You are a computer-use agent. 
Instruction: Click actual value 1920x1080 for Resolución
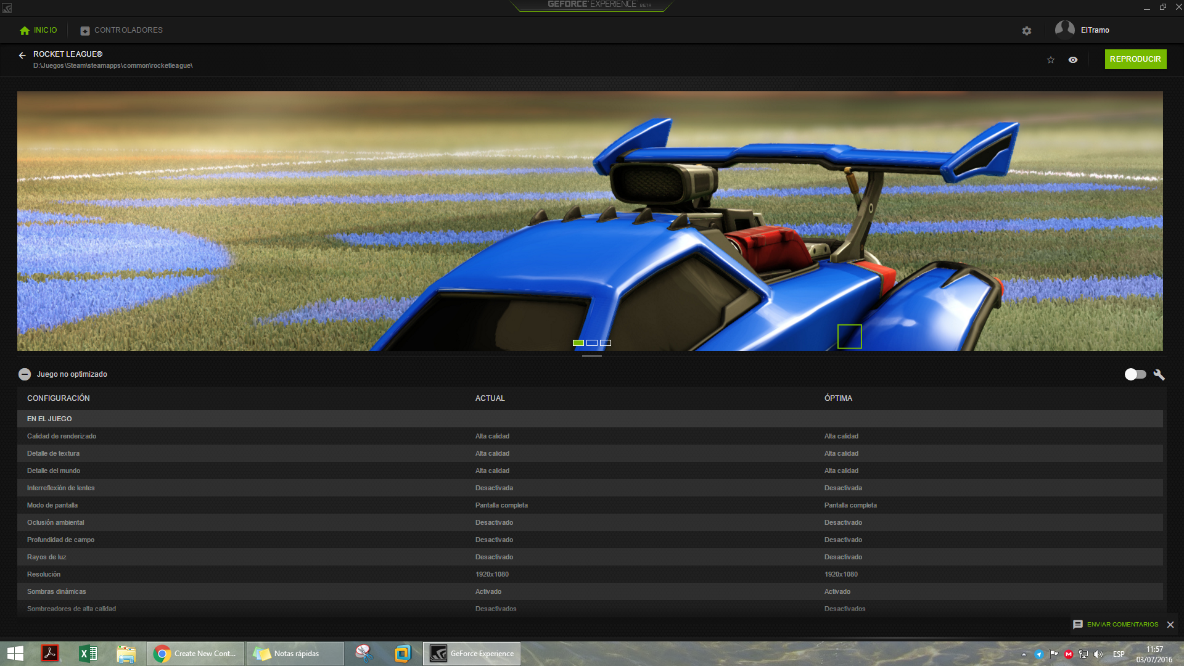[492, 574]
